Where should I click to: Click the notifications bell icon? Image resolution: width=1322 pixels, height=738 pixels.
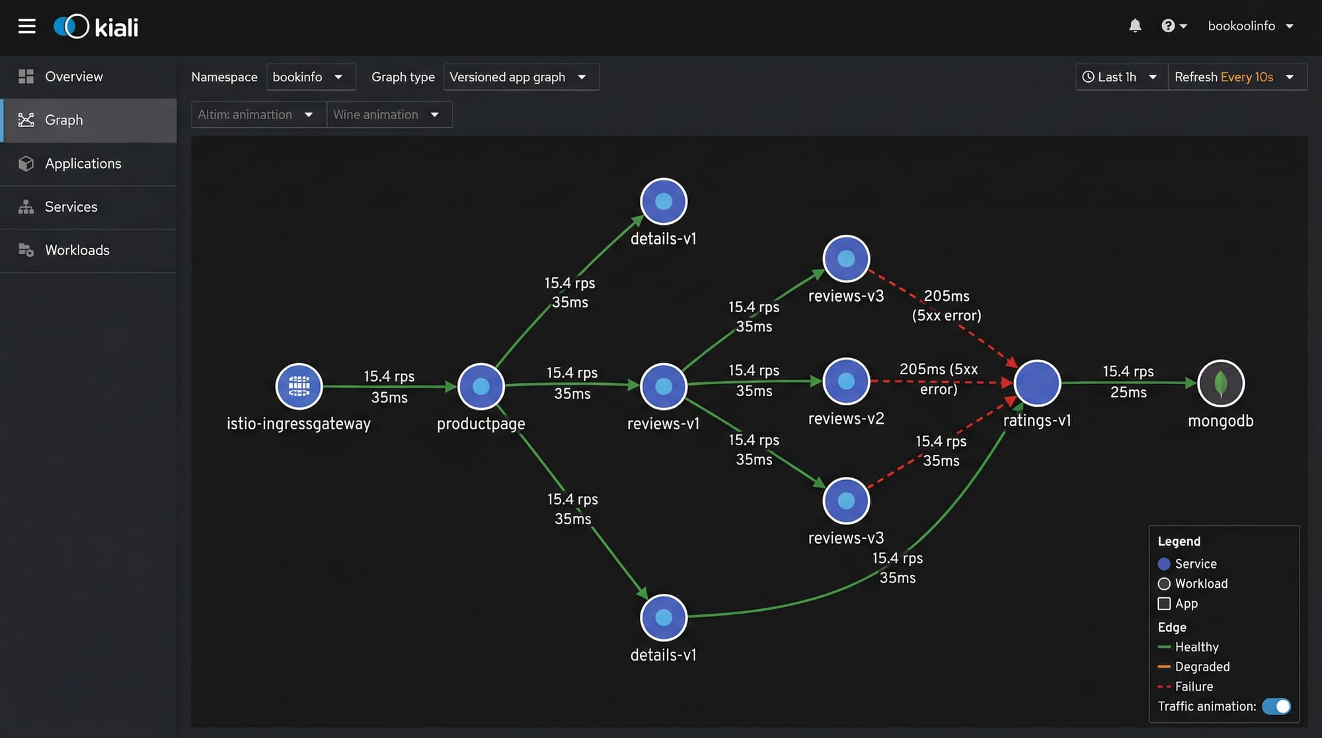tap(1135, 26)
